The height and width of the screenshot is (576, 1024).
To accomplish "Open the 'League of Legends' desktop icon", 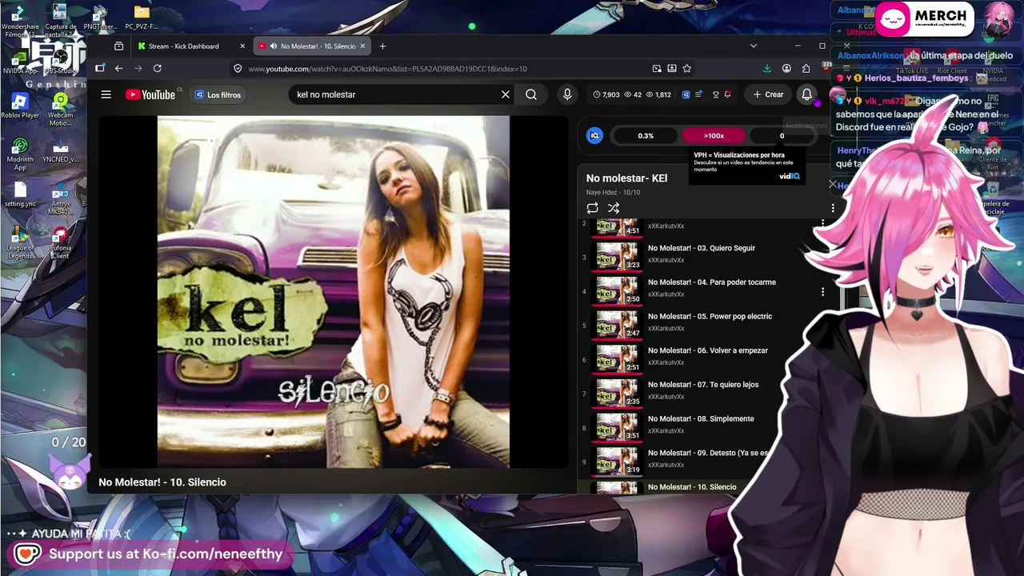I will (20, 242).
